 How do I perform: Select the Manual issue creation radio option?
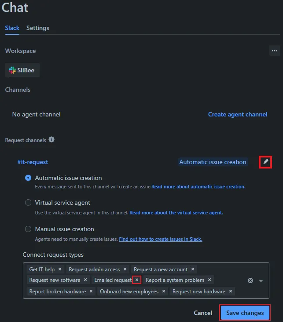click(x=28, y=229)
